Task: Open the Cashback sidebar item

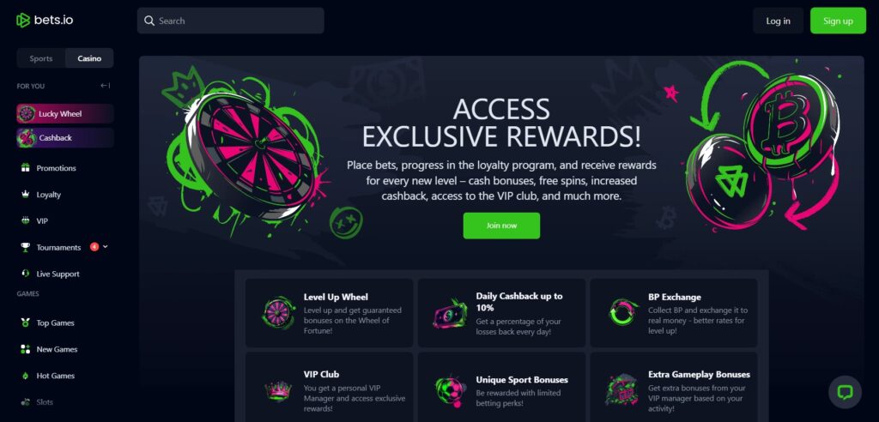Action: pyautogui.click(x=65, y=138)
